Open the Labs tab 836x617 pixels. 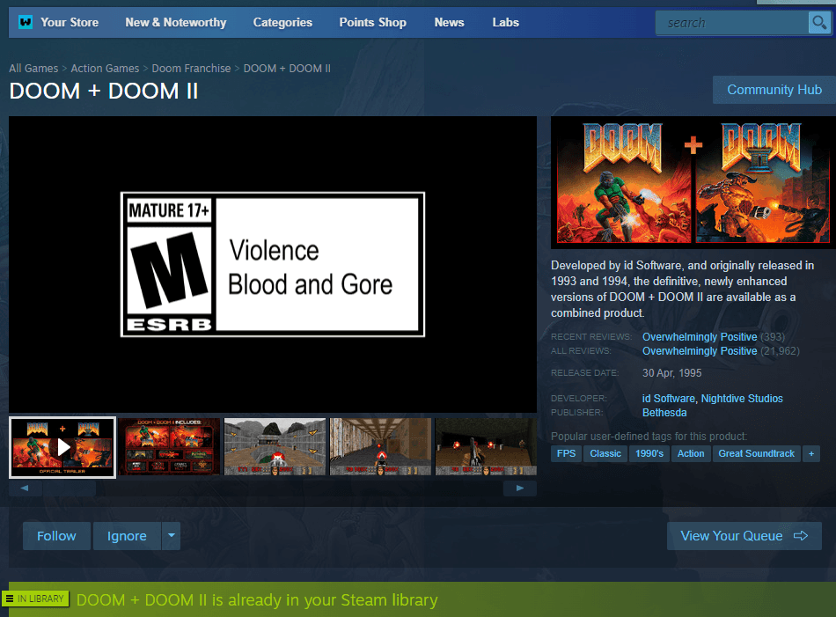(x=505, y=22)
